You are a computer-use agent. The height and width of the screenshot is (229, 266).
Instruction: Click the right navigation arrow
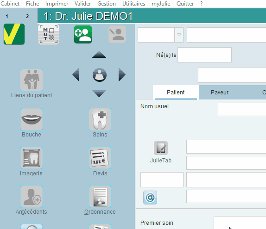coord(122,74)
